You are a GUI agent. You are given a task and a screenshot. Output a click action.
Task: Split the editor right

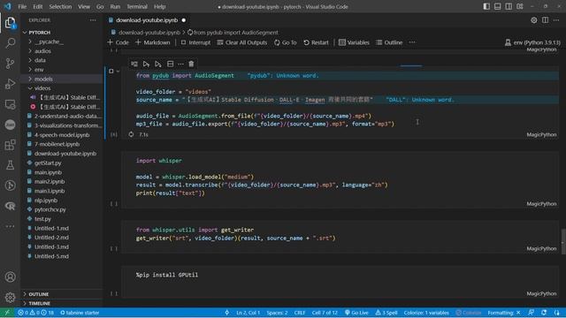pyautogui.click(x=545, y=20)
